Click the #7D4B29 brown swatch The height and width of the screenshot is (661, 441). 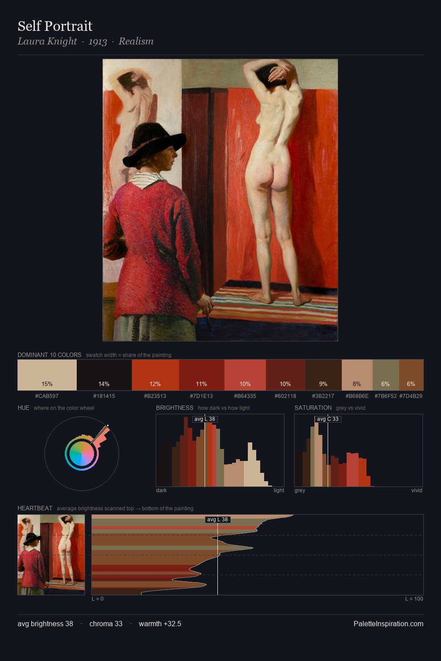tap(411, 375)
